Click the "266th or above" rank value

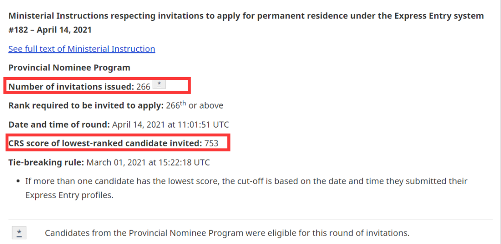coord(205,105)
